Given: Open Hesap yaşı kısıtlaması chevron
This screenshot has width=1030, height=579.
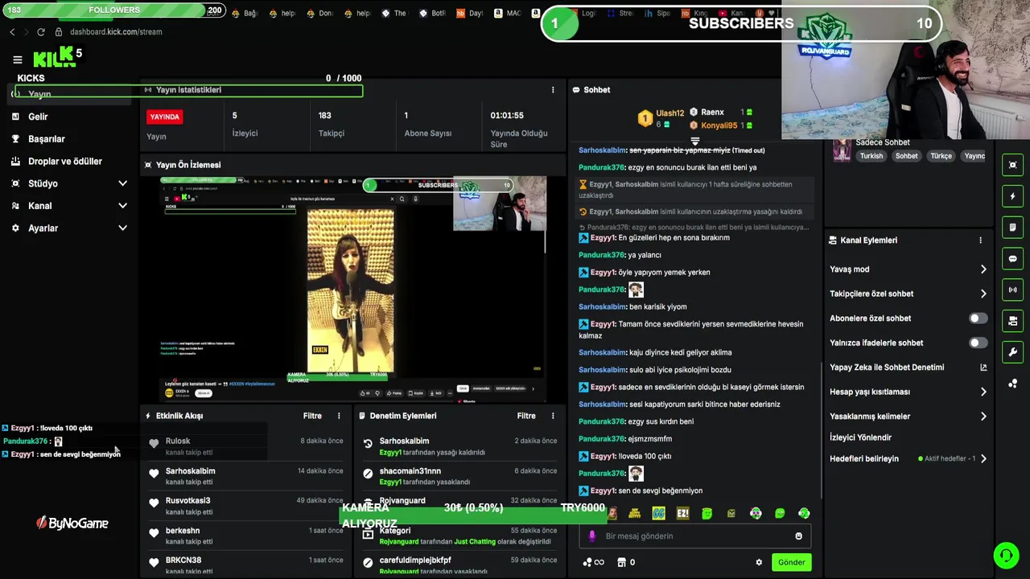Looking at the screenshot, I should pos(983,392).
